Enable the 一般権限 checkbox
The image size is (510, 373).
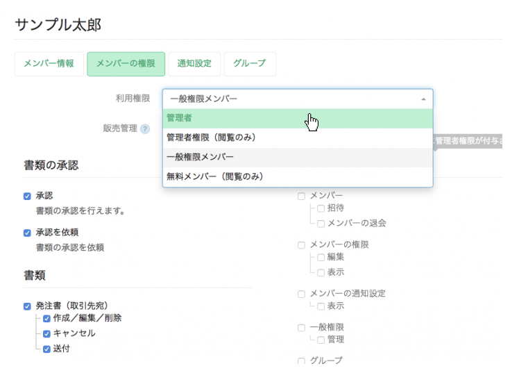pos(302,328)
